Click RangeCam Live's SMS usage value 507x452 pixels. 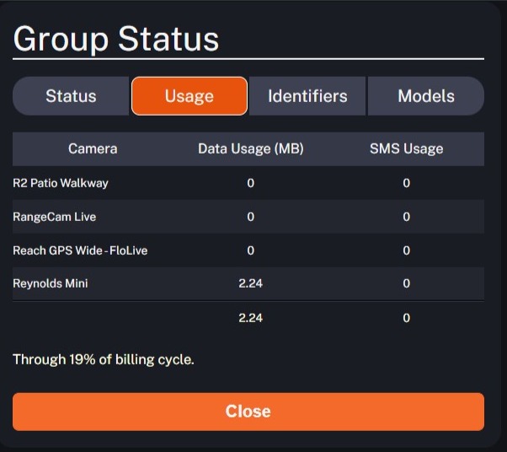click(406, 217)
